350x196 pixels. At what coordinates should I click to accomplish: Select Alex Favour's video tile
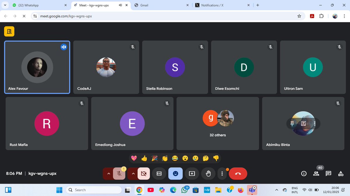click(x=37, y=67)
